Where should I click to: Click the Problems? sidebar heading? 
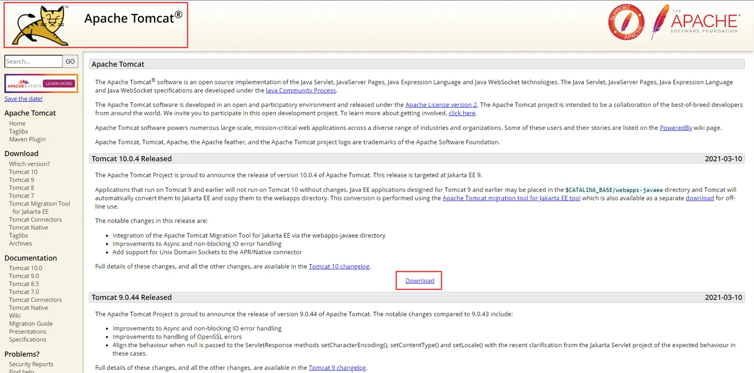(x=22, y=354)
